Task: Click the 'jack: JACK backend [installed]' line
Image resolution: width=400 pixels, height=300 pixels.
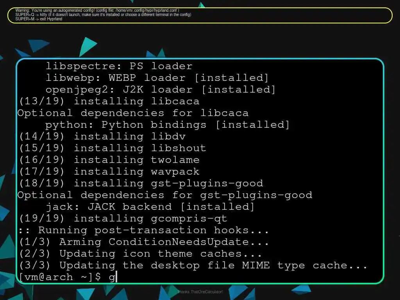Action: 150,207
